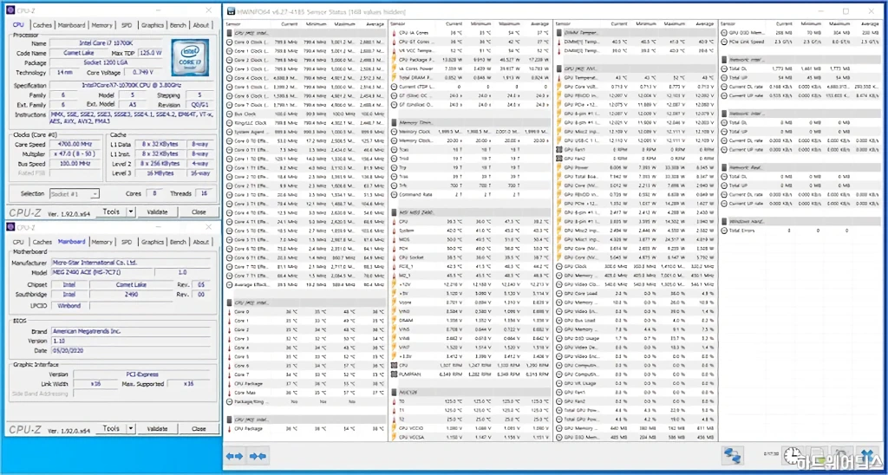Click the lightning icon beside Total DRAM Power
Screen dimensions: 888x475
pos(395,77)
